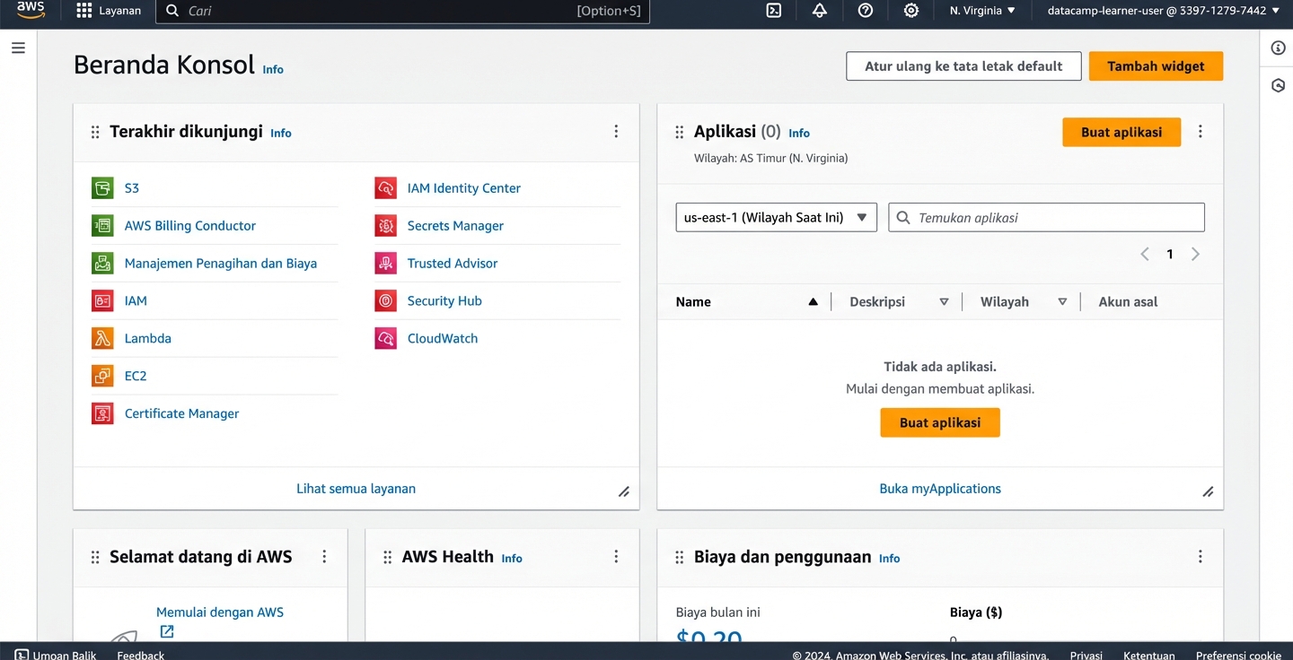The height and width of the screenshot is (660, 1293).
Task: Open CloudShell terminal icon in header
Action: 773,11
